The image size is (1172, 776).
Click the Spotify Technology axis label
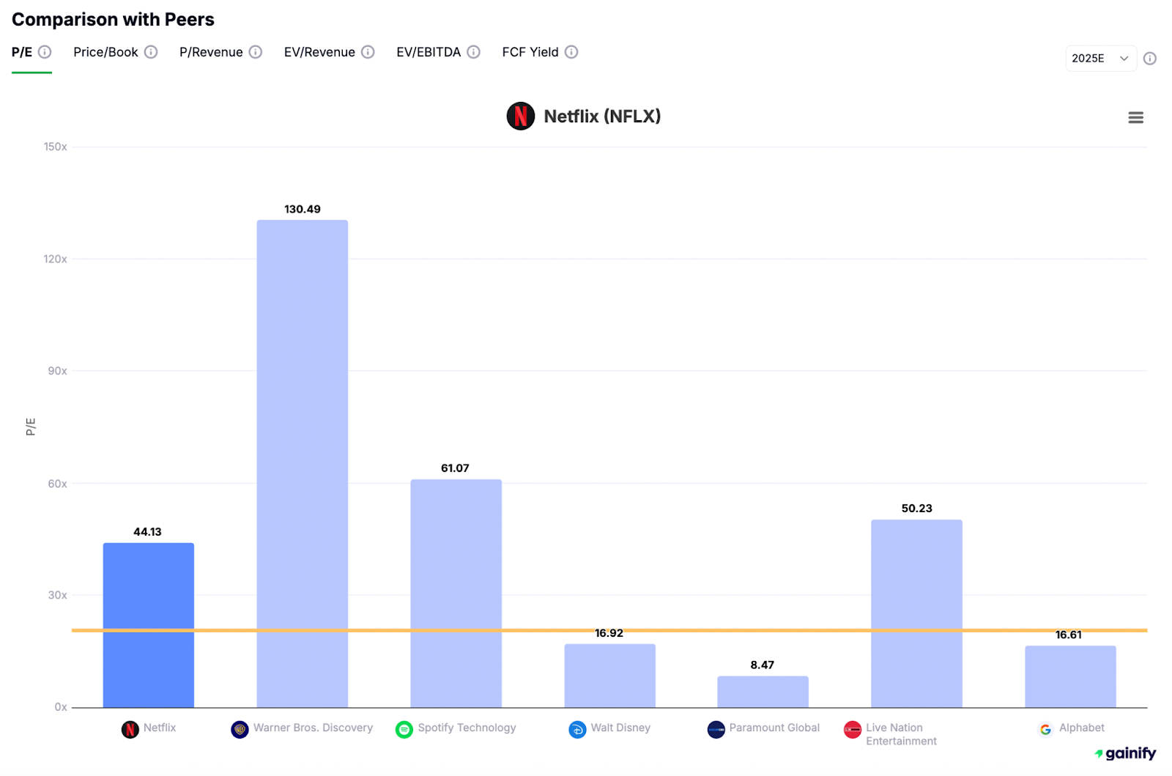coord(467,728)
